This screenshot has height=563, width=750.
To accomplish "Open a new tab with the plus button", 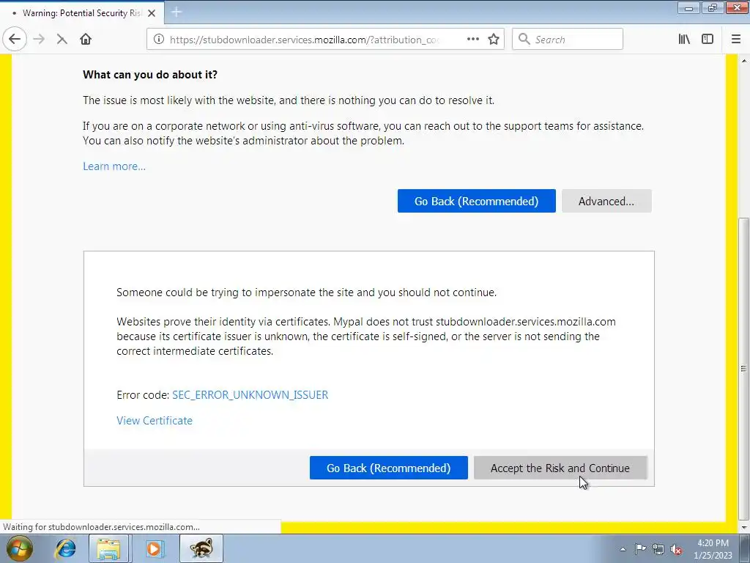I will 176,12.
